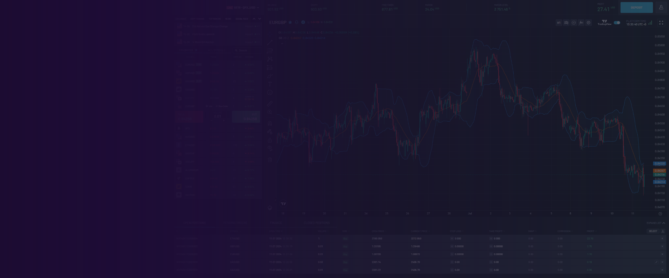Open the indicators f(x) menu
Screen dimensions: 669x278
point(581,23)
